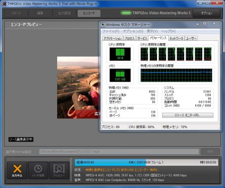Switch to the アプリケーション tab
Screen dimensions: 225x188
pyautogui.click(x=112, y=38)
